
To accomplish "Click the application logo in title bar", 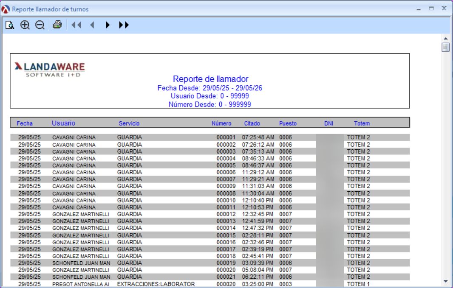I will (6, 9).
